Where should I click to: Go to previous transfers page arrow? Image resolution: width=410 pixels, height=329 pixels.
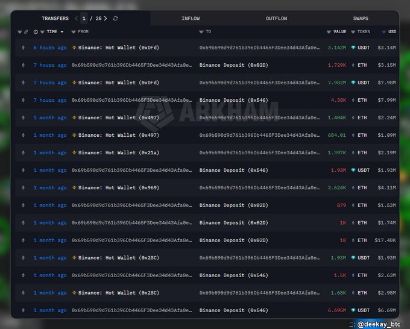[x=77, y=19]
